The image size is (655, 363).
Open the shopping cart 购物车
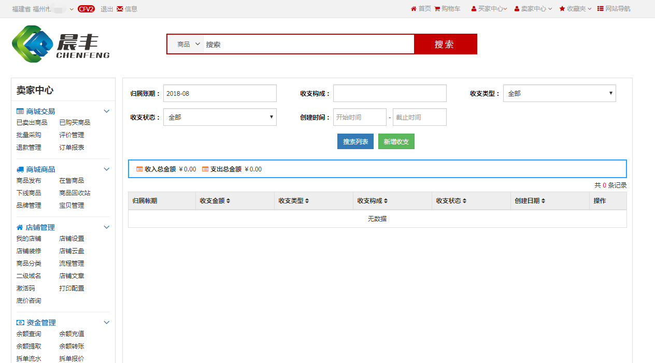point(437,9)
